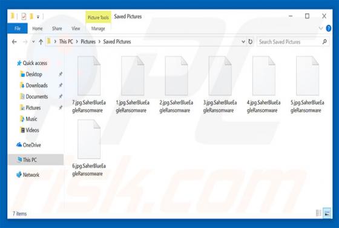Viewport: 339px width, 228px height.
Task: Select file 5.jpg.SaherBlueEagleRansomware
Action: click(x=308, y=85)
